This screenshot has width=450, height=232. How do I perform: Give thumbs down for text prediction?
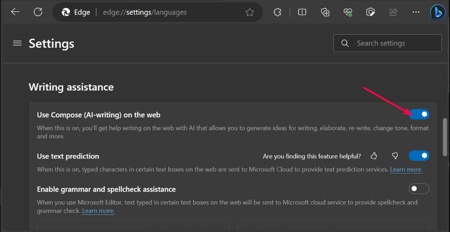[x=395, y=156]
